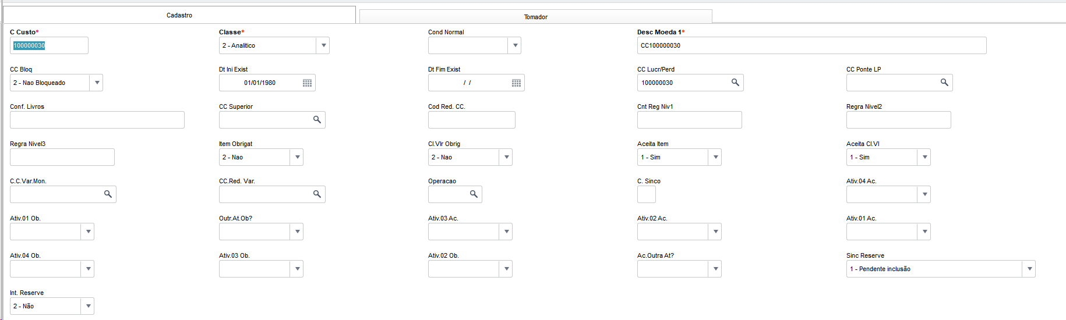The image size is (1066, 320).
Task: Open the Dt Ini Exist calendar picker
Action: (x=307, y=83)
